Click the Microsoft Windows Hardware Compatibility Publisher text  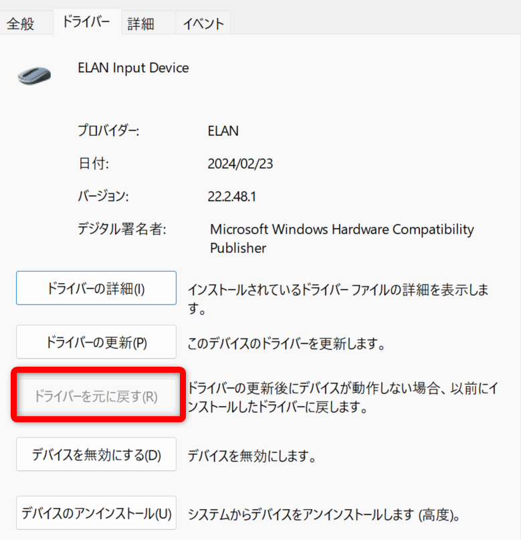pos(341,238)
